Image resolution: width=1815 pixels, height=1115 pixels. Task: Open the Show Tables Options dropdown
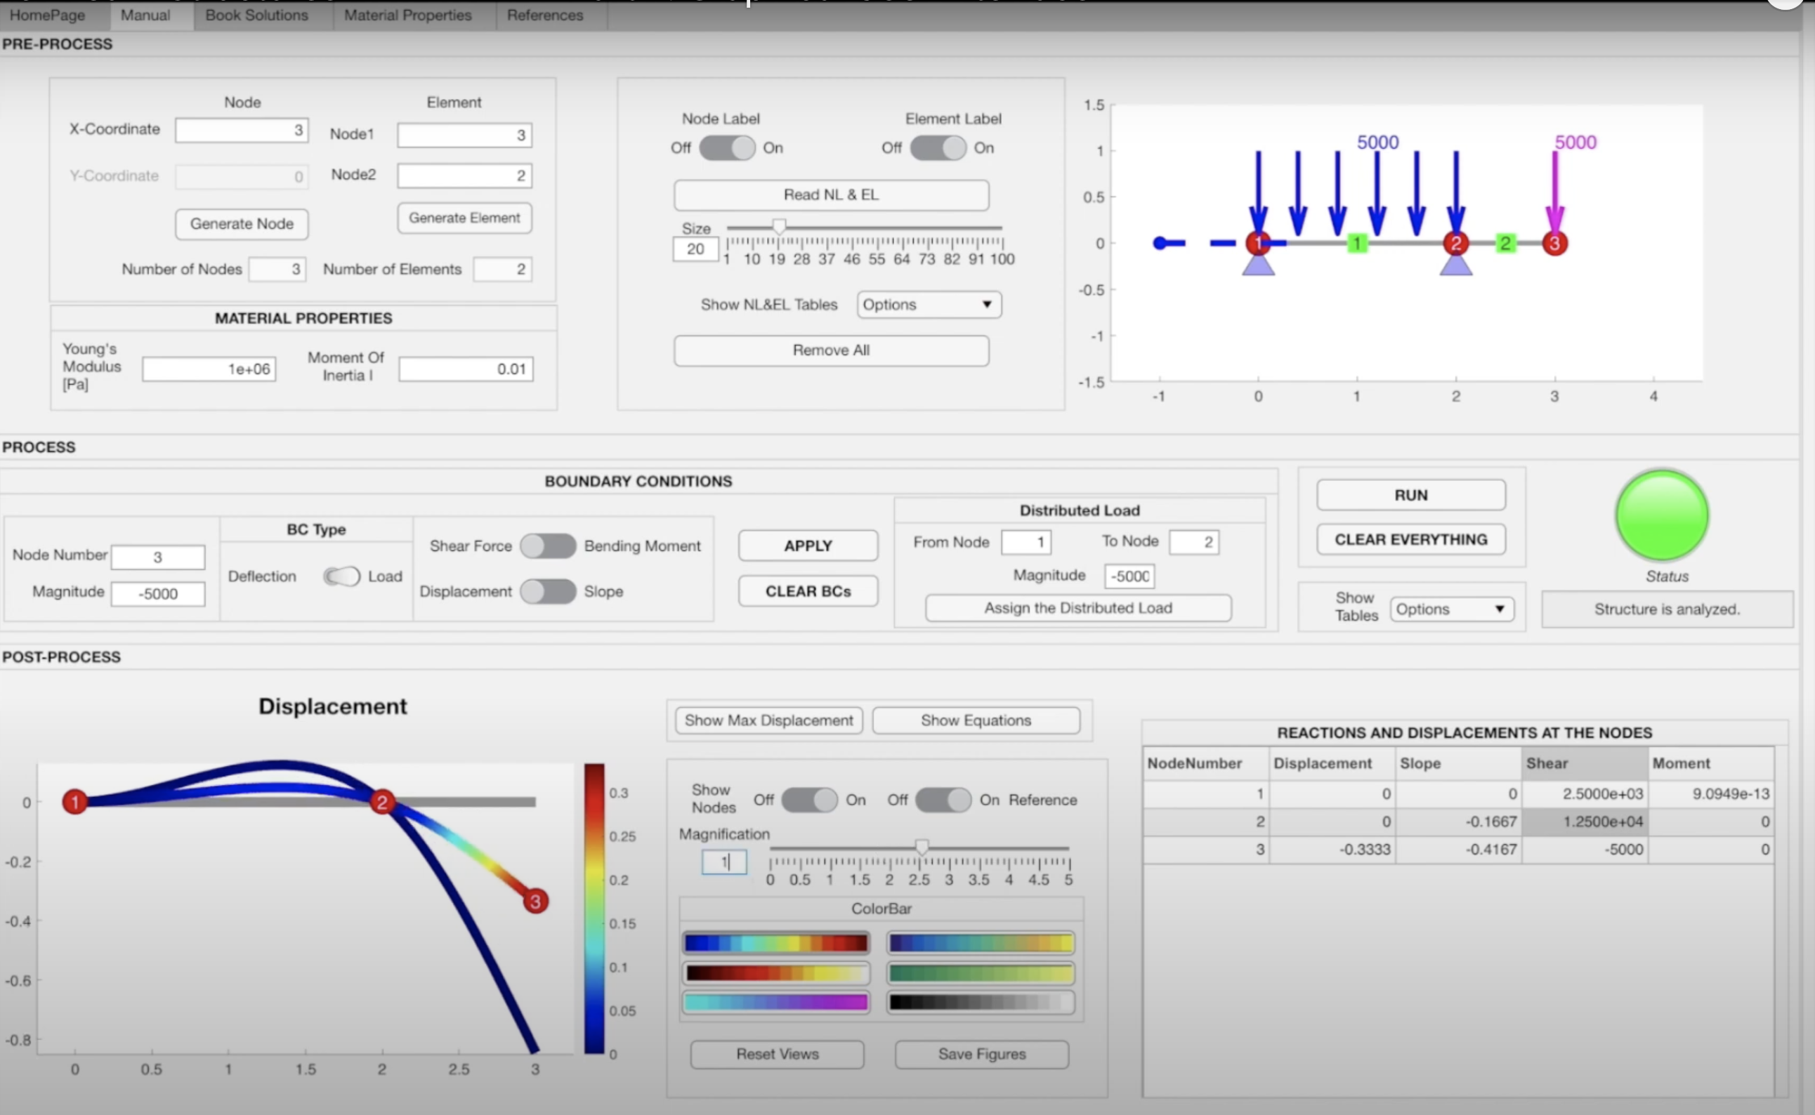pos(1450,608)
